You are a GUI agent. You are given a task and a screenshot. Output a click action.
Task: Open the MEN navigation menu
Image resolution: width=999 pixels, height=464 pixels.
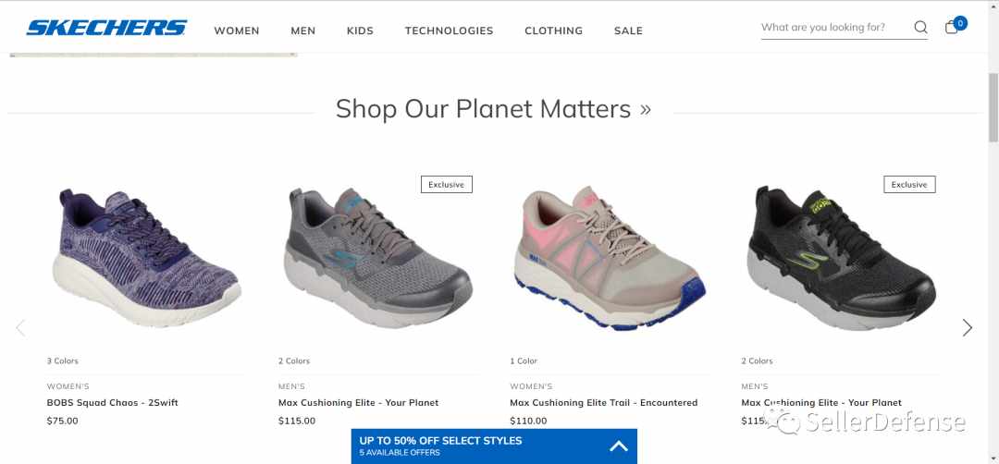(303, 31)
